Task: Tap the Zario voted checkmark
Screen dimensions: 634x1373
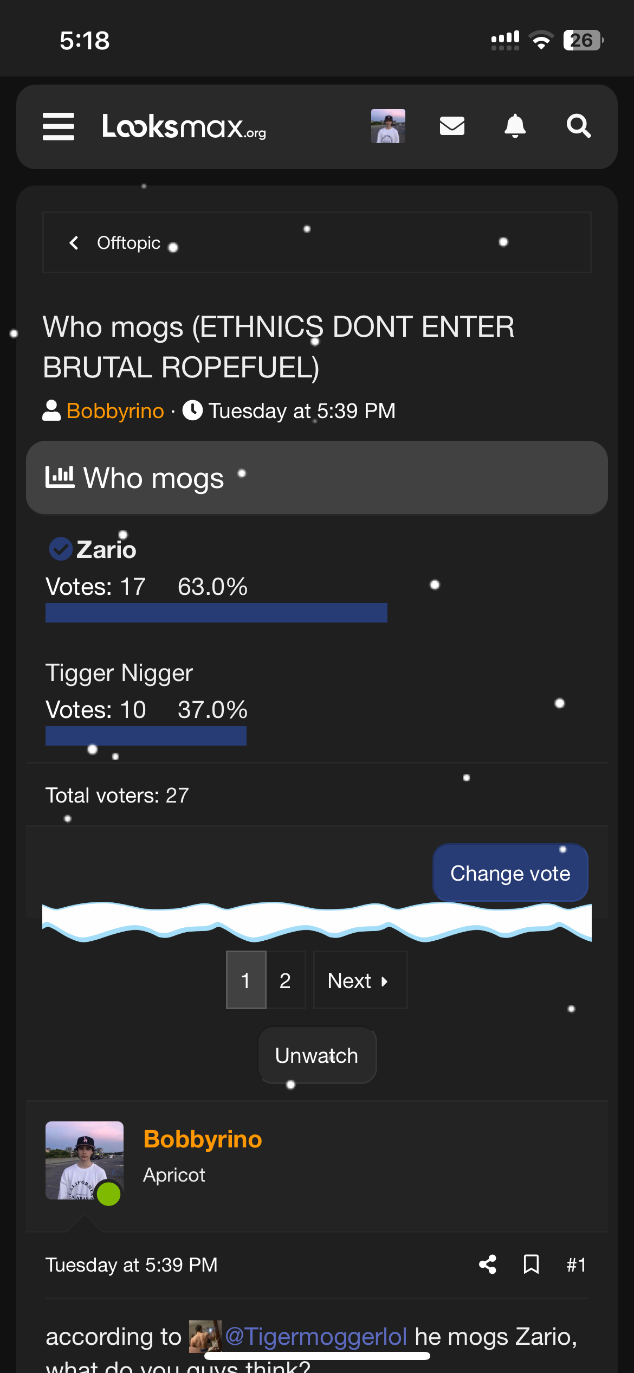Action: 61,549
